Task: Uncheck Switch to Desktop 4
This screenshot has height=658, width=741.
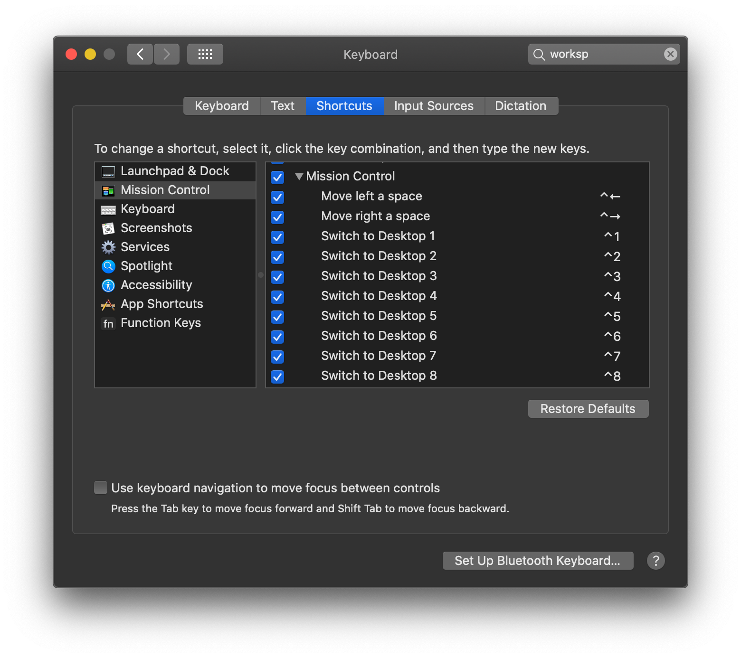Action: [x=277, y=297]
